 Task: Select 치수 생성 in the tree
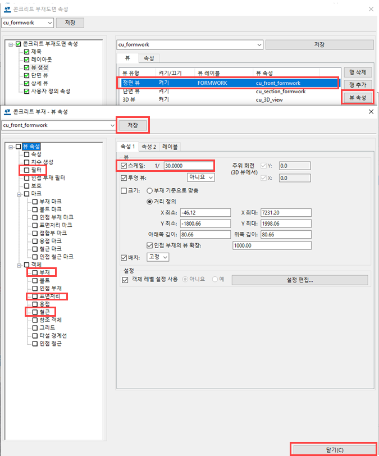point(42,162)
